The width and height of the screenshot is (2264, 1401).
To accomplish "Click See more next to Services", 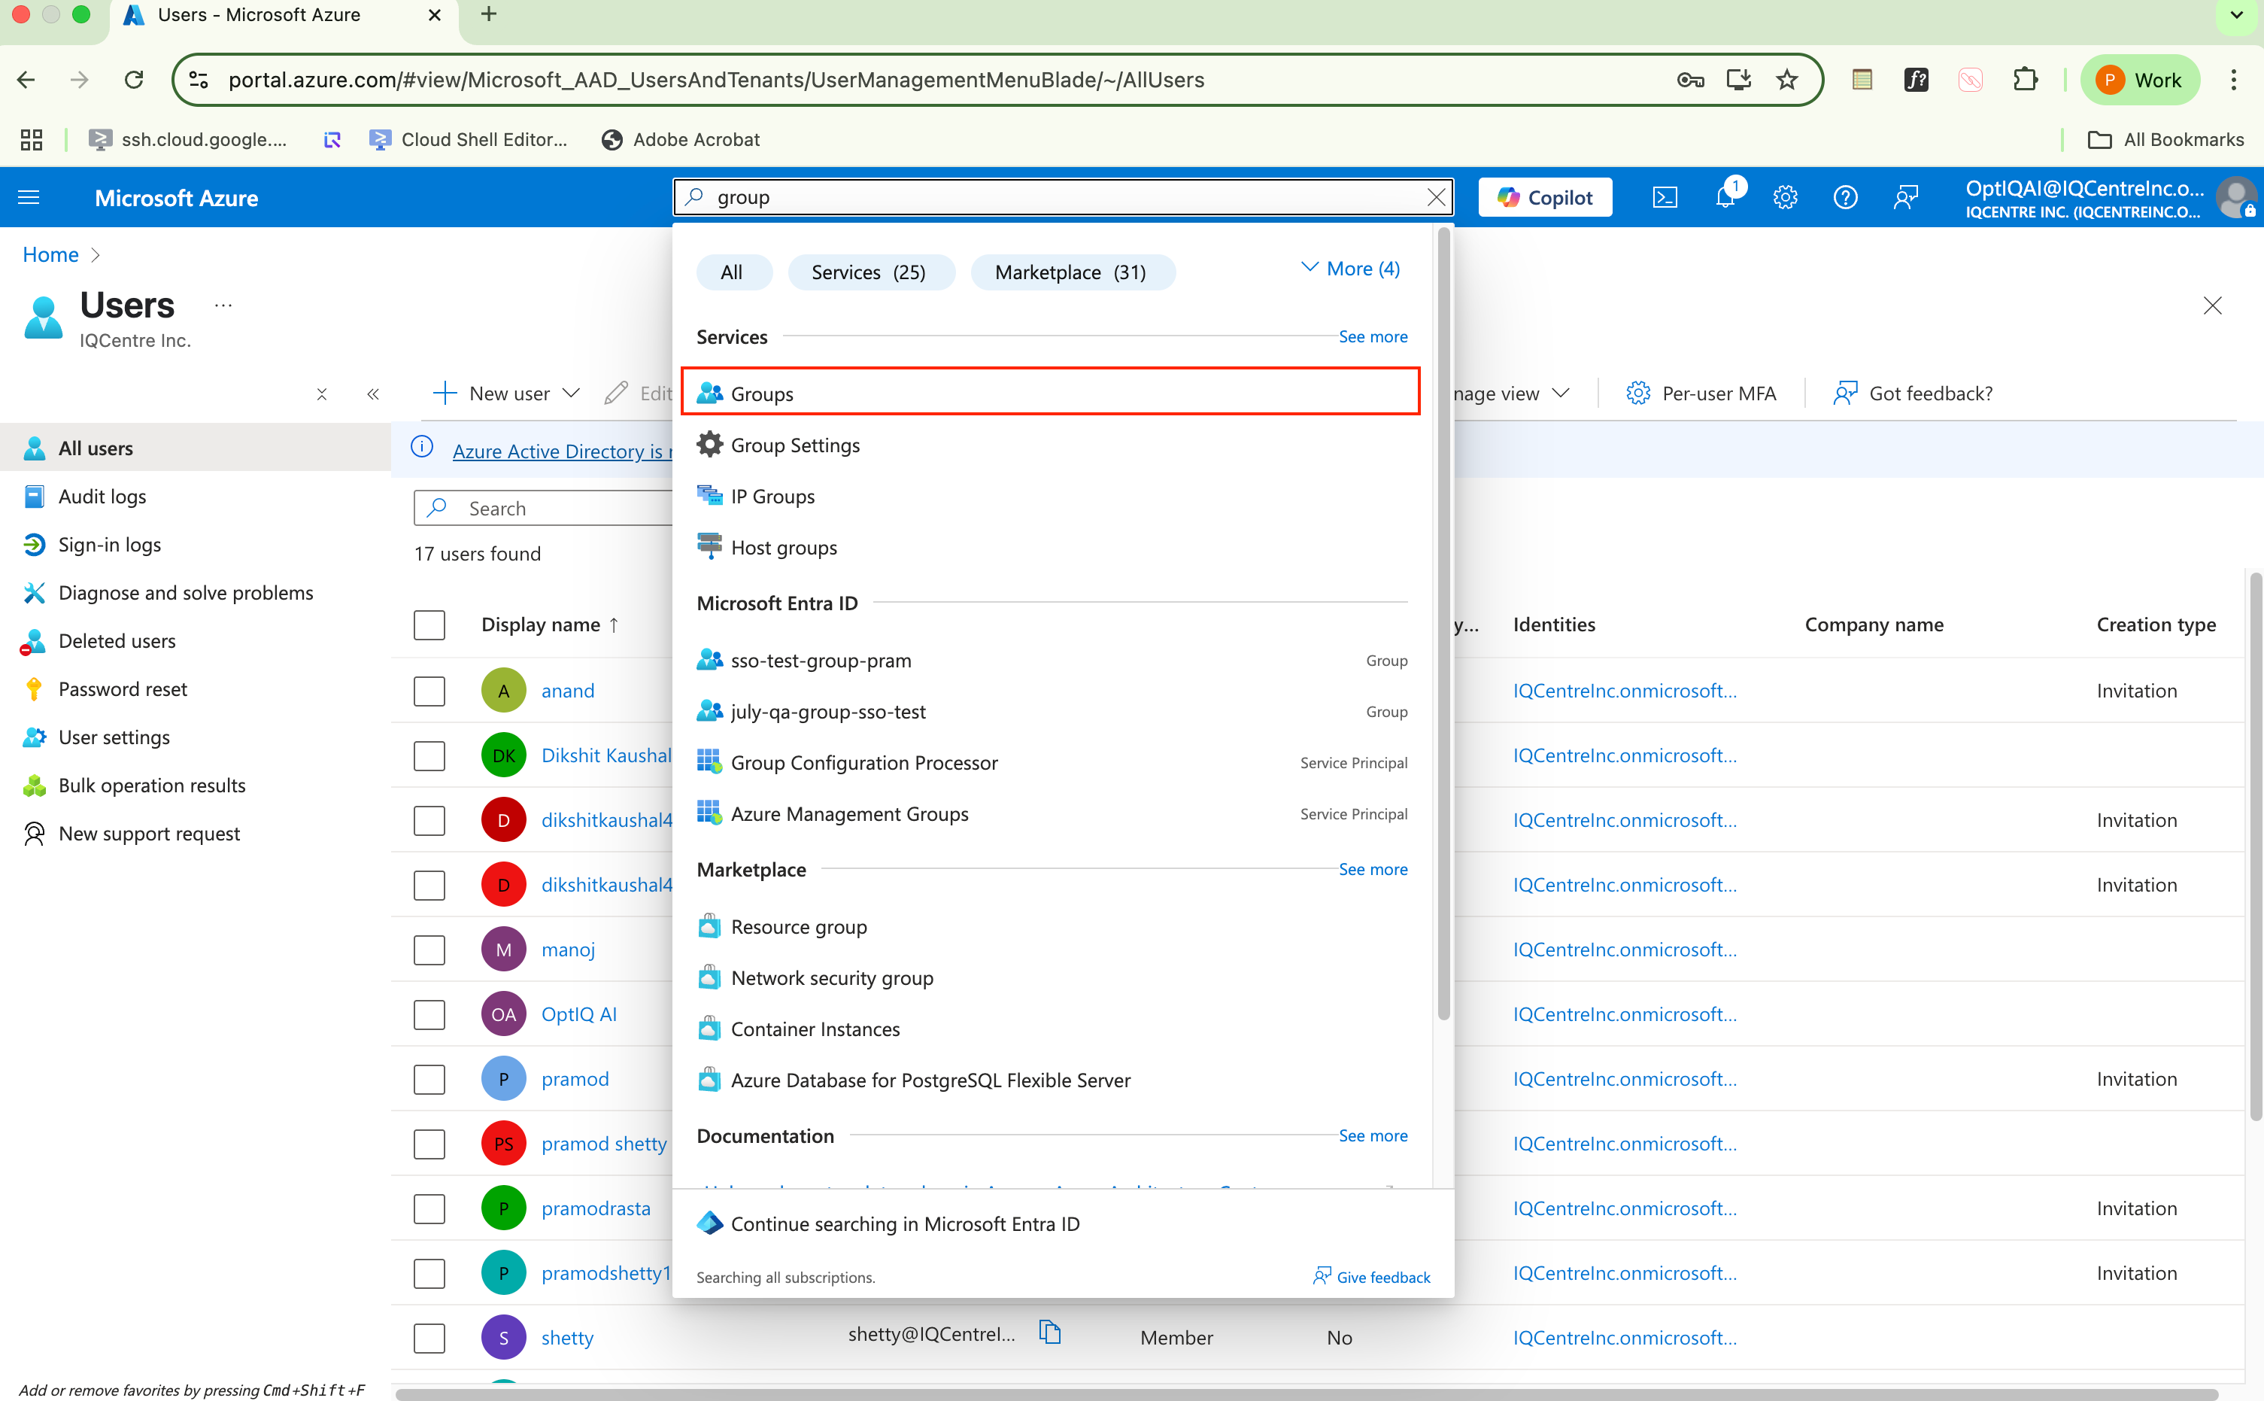I will pos(1372,337).
